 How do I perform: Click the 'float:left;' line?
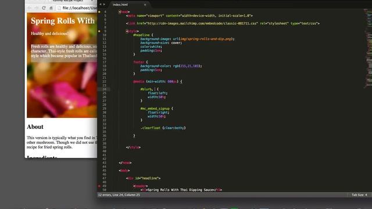158,93
